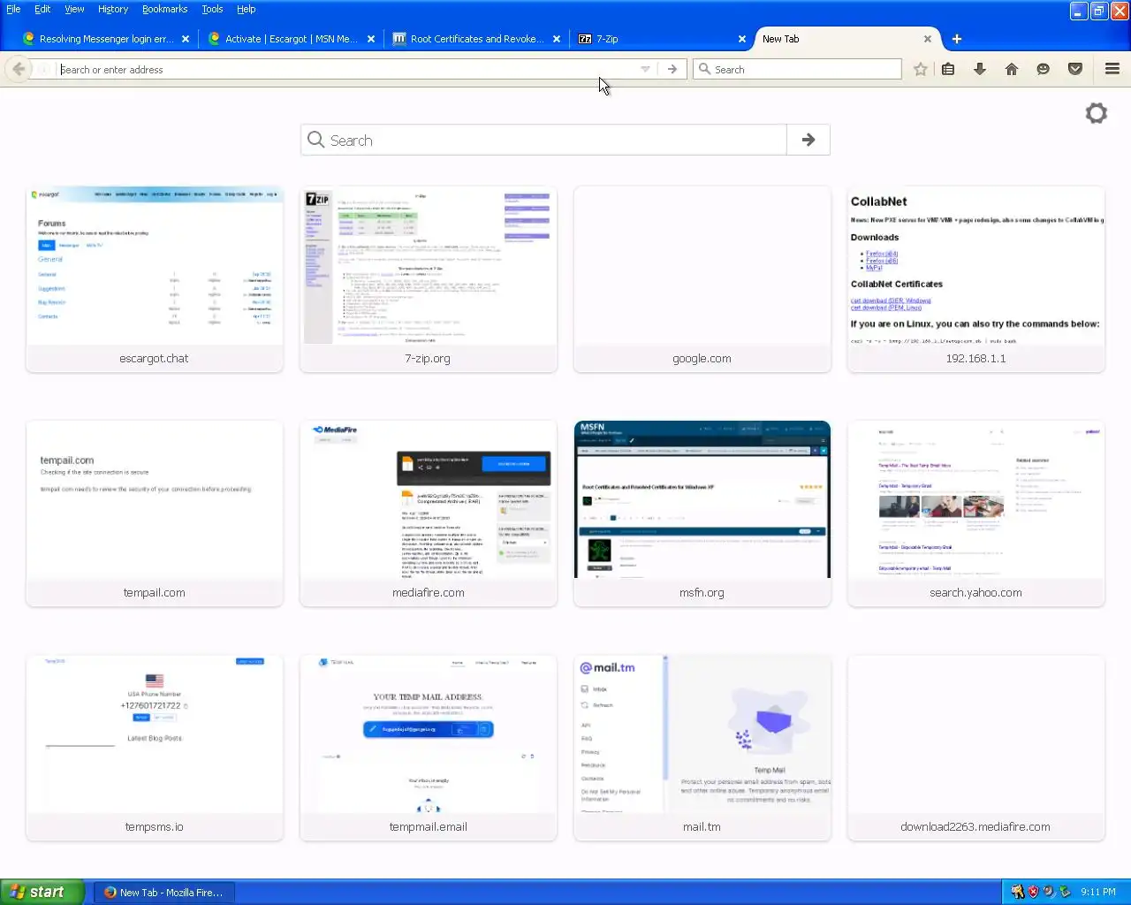Open the Tools menu
This screenshot has height=905, width=1131.
(212, 9)
